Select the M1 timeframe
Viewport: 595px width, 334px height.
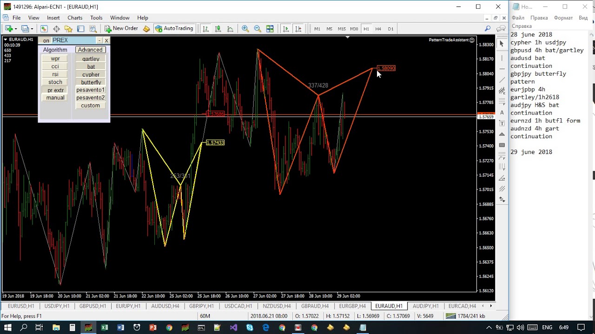point(317,29)
